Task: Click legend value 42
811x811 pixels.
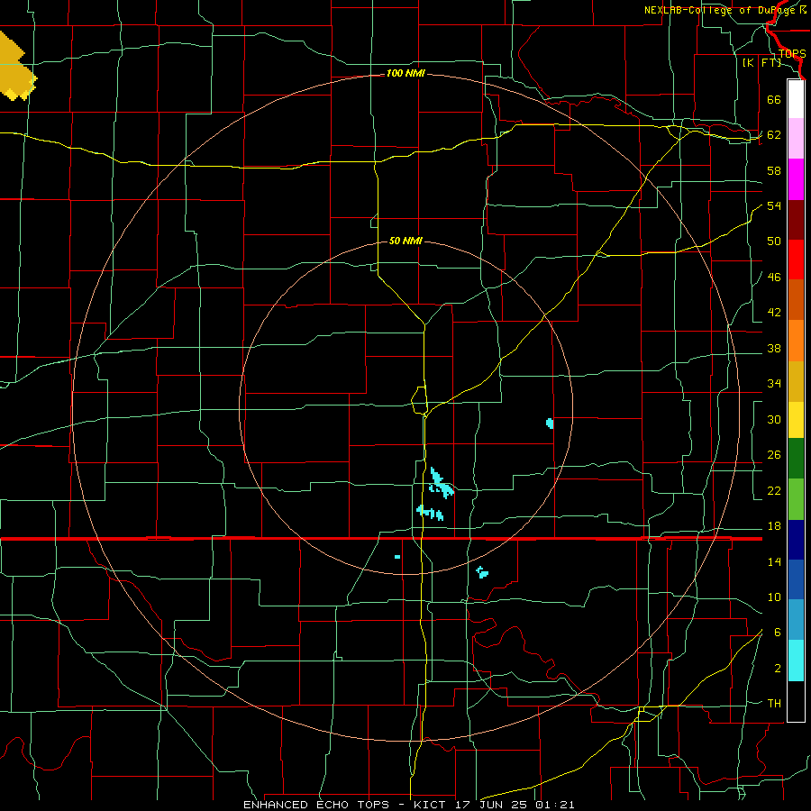Action: click(x=774, y=313)
